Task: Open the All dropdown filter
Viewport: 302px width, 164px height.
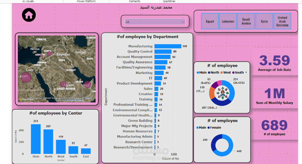Action: [x=155, y=22]
